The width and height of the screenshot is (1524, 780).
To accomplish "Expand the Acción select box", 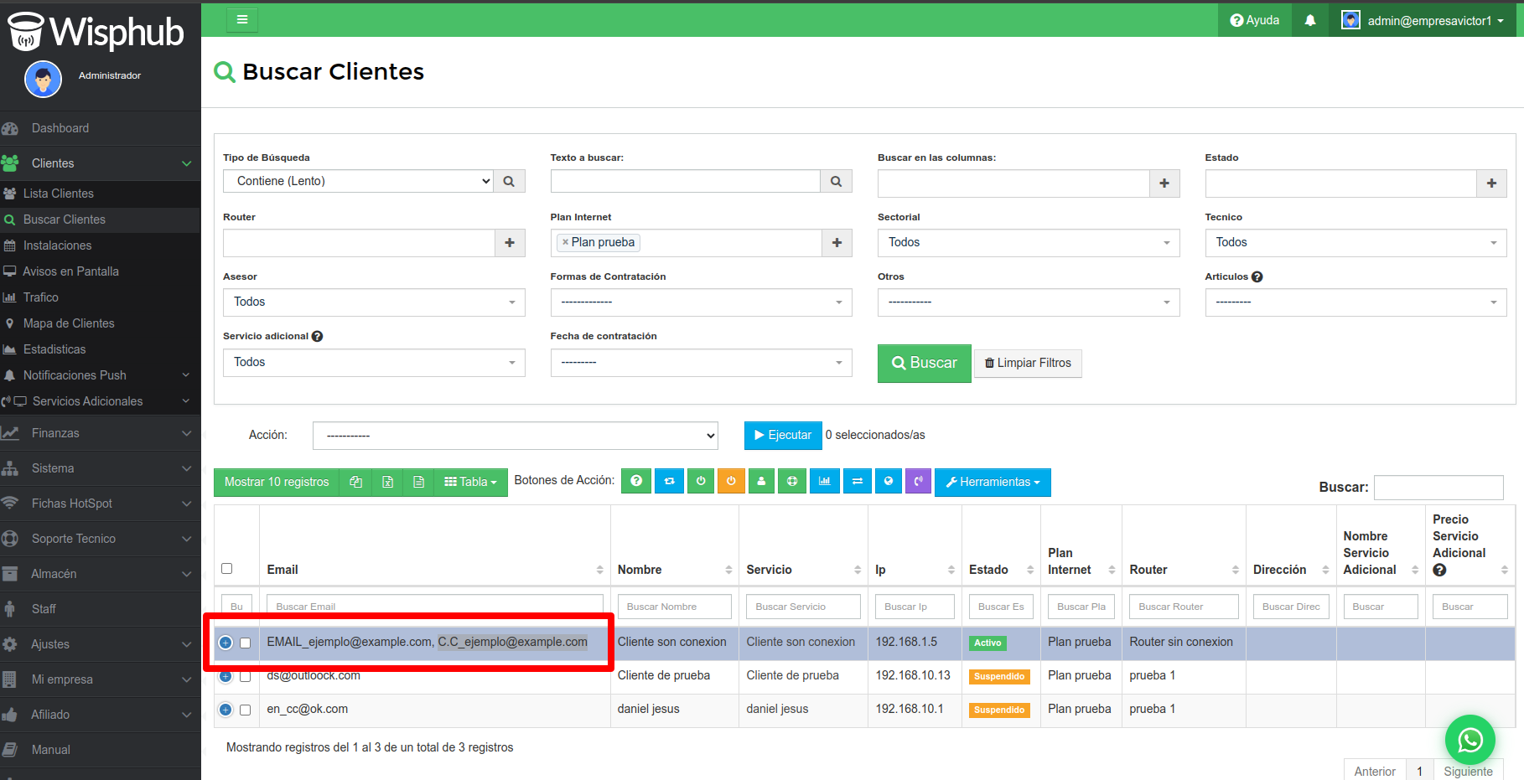I will point(516,436).
